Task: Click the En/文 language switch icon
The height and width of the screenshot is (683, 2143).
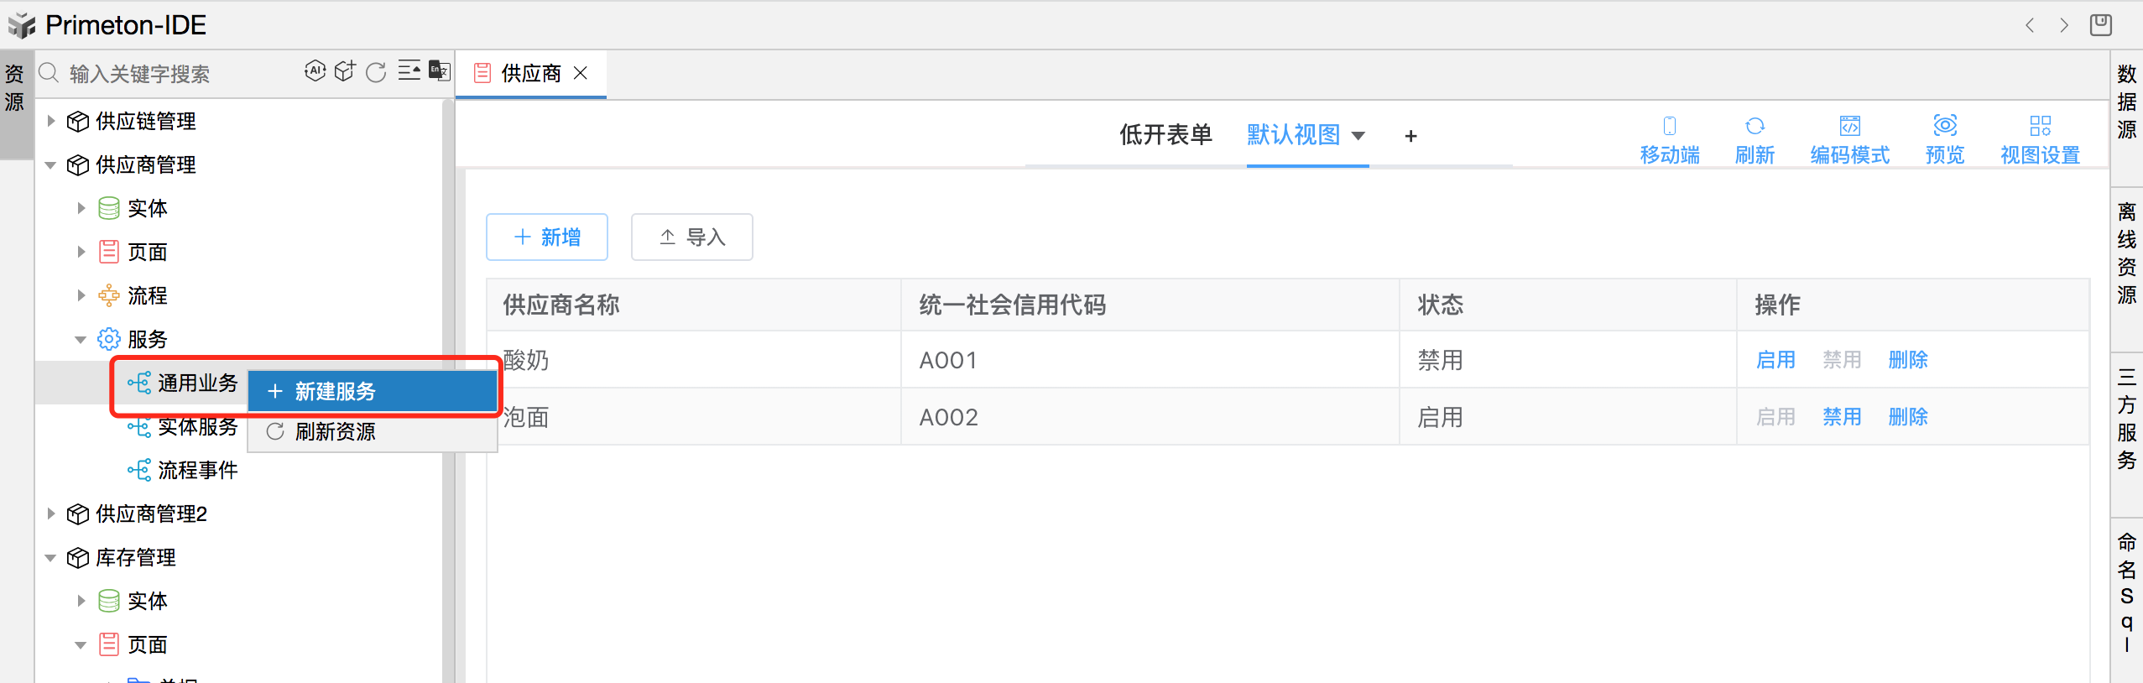Action: point(439,71)
